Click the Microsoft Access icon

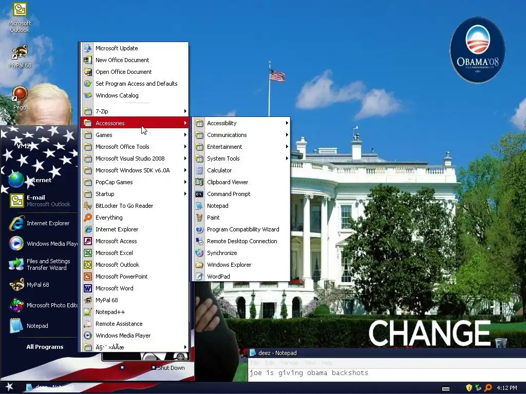[88, 241]
